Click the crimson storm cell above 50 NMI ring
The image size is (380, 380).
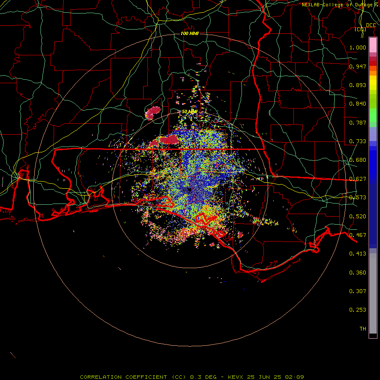[x=153, y=113]
